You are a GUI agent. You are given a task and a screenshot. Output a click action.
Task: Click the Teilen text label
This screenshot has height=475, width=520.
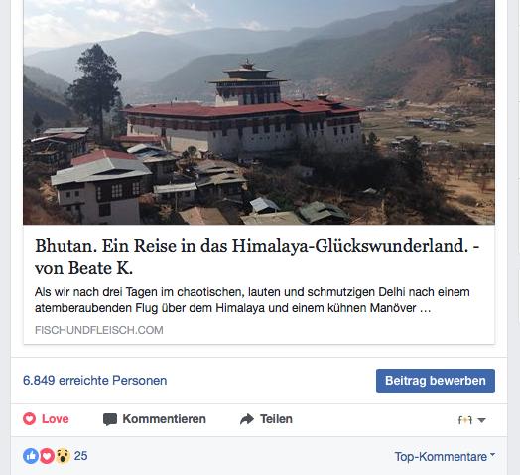(x=276, y=419)
